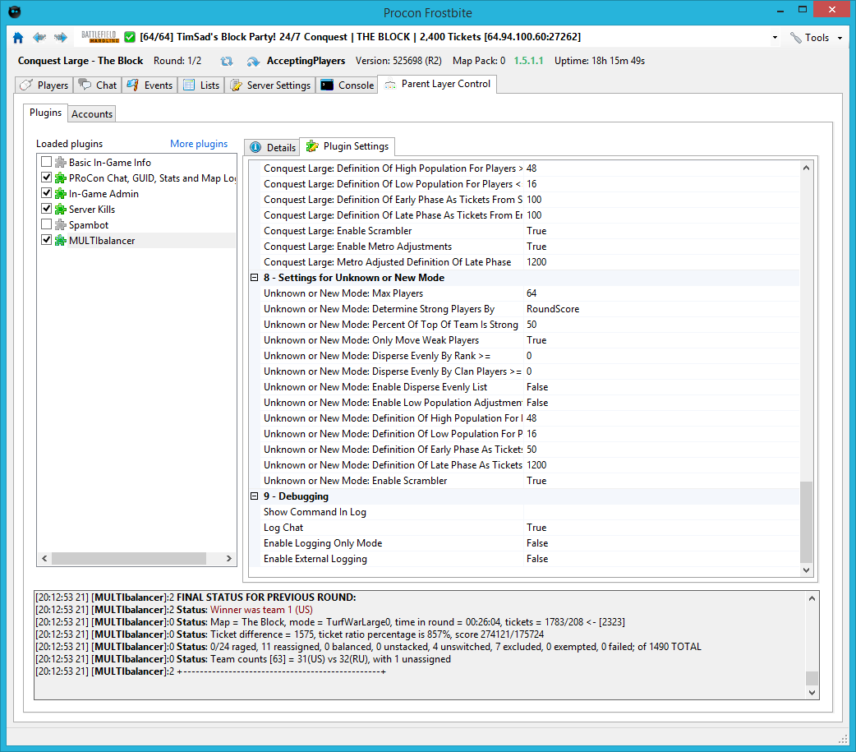This screenshot has height=752, width=856.
Task: Select the MULTIbalancer plugin puzzle icon
Action: coord(61,241)
